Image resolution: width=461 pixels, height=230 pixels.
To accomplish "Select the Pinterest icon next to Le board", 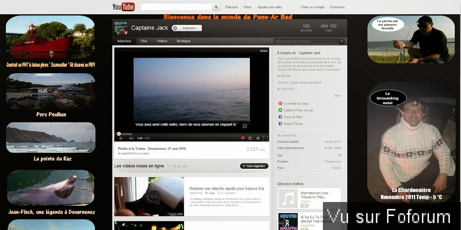I will coord(280,104).
